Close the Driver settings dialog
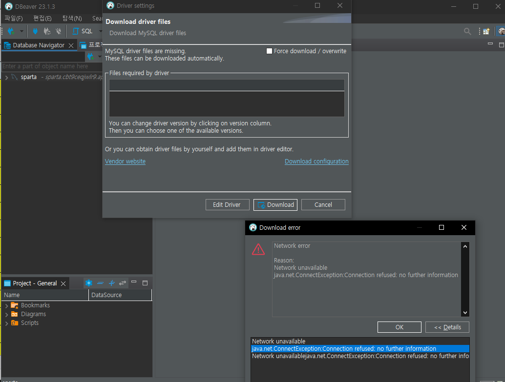This screenshot has width=505, height=382. [x=340, y=5]
